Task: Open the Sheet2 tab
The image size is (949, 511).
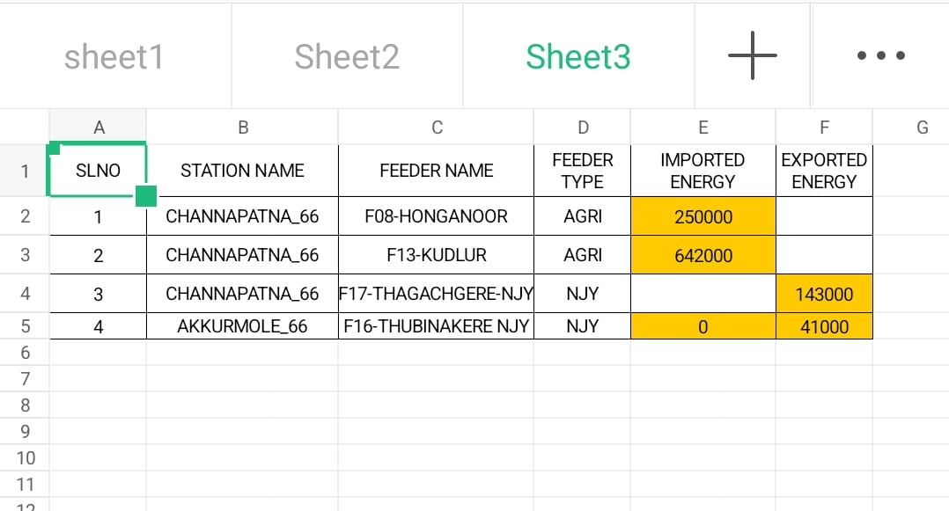Action: [347, 56]
